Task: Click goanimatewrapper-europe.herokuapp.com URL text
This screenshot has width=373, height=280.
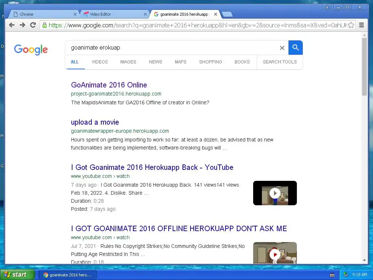Action: (120, 131)
